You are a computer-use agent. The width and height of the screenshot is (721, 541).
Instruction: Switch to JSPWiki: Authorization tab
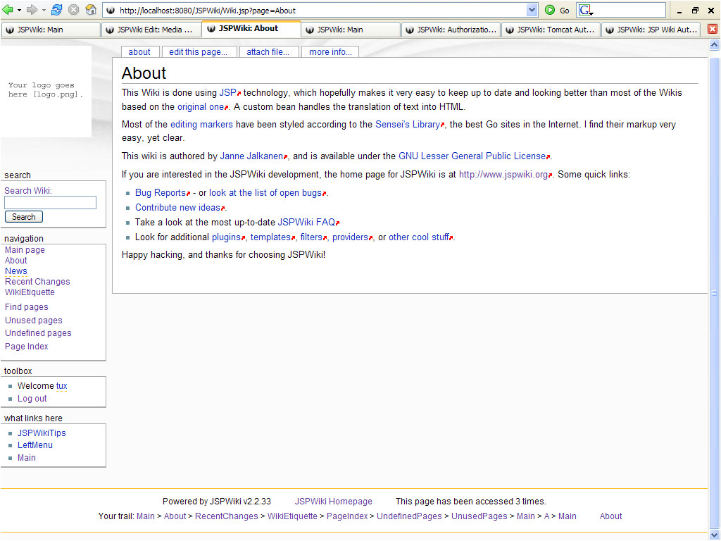pos(451,30)
